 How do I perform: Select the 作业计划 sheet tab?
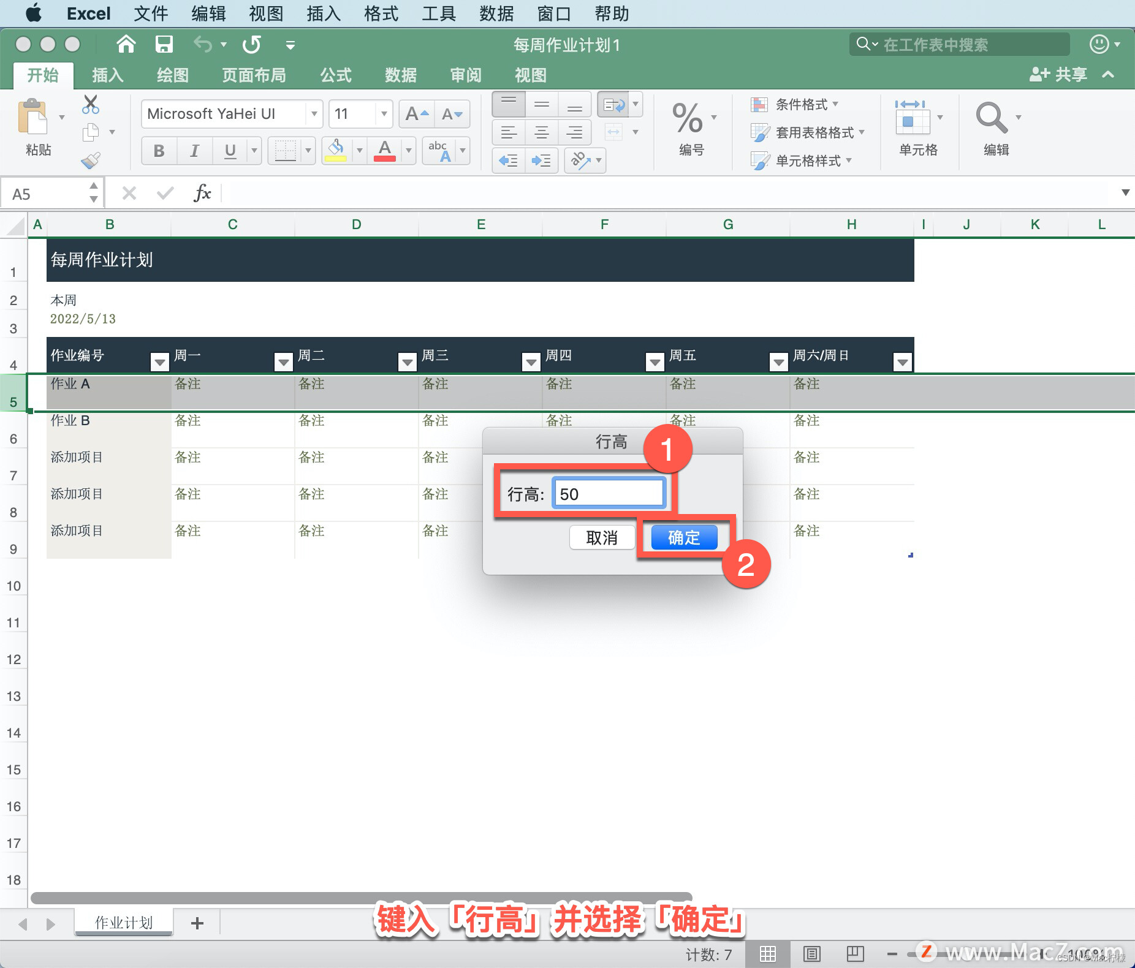pyautogui.click(x=124, y=923)
